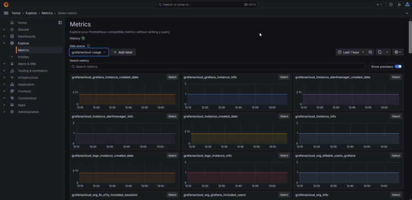
Task: Refresh metrics with the refresh icon
Action: pyautogui.click(x=380, y=52)
